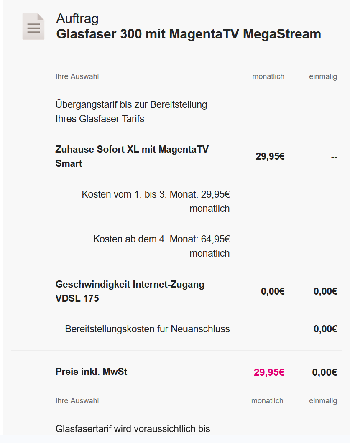Viewport: 350px width, 443px height.
Task: Click the 0,00€ Bereitstellungskosten amount
Action: pos(325,329)
